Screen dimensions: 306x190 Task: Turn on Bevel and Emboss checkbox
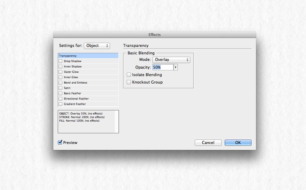click(60, 83)
